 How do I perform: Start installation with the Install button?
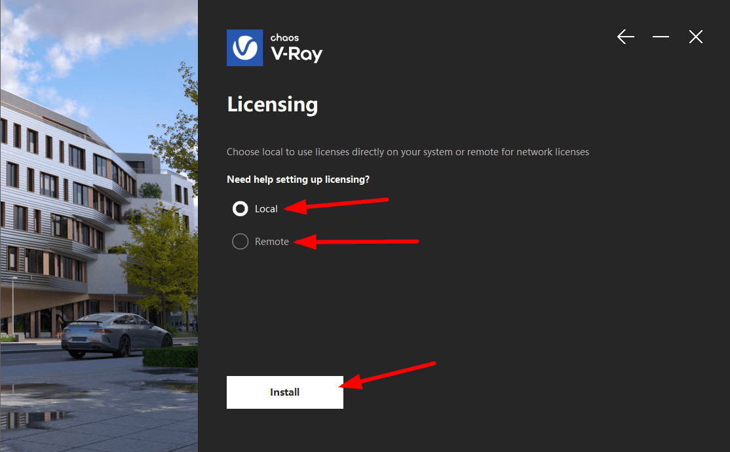[285, 392]
